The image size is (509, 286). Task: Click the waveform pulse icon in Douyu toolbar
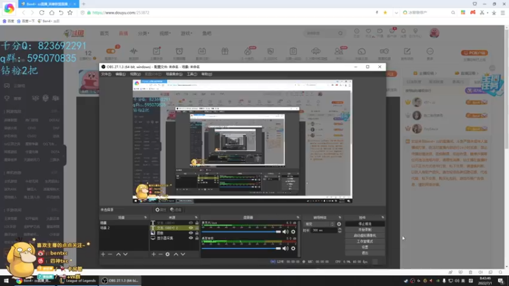(134, 51)
